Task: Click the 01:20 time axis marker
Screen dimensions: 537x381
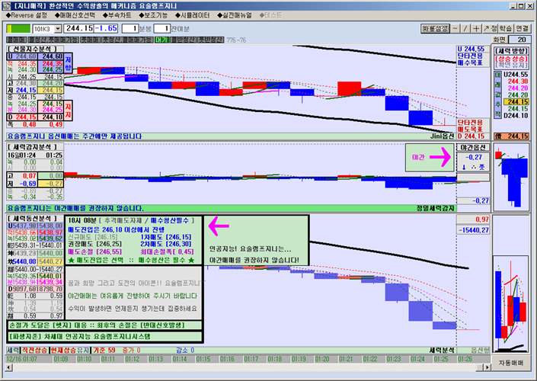Action: [322, 359]
